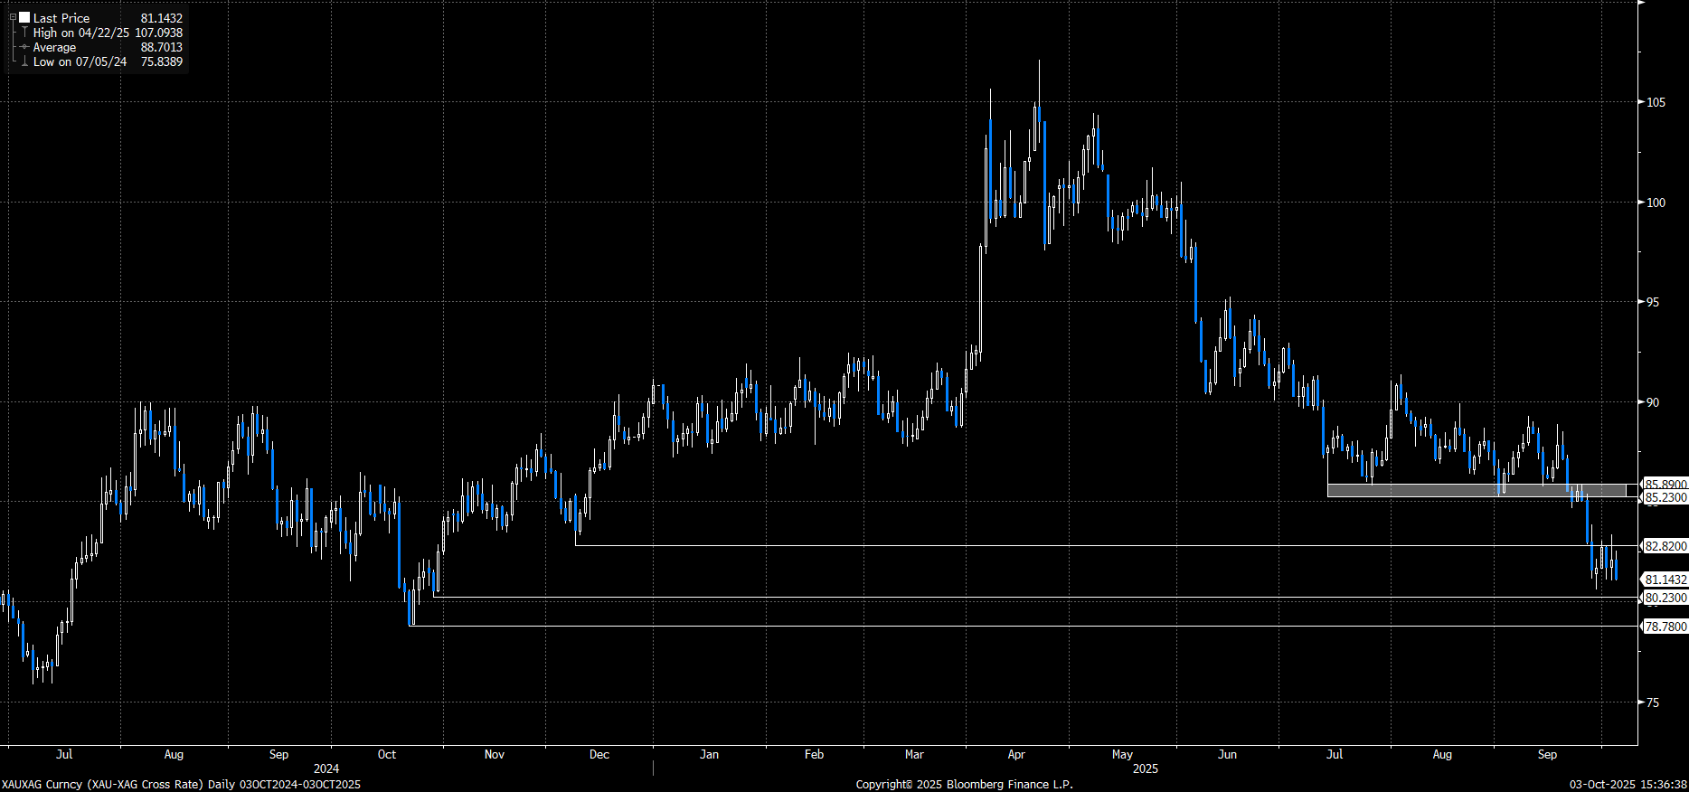Collapse the Last Price legend tree
This screenshot has height=792, width=1689.
(13, 17)
